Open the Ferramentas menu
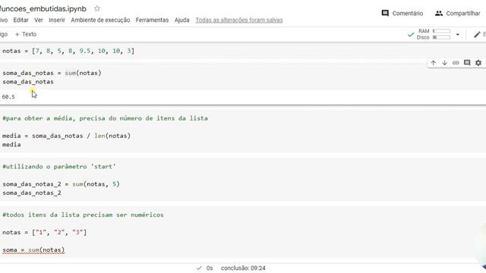Viewport: 486px width, 273px height. click(x=152, y=20)
